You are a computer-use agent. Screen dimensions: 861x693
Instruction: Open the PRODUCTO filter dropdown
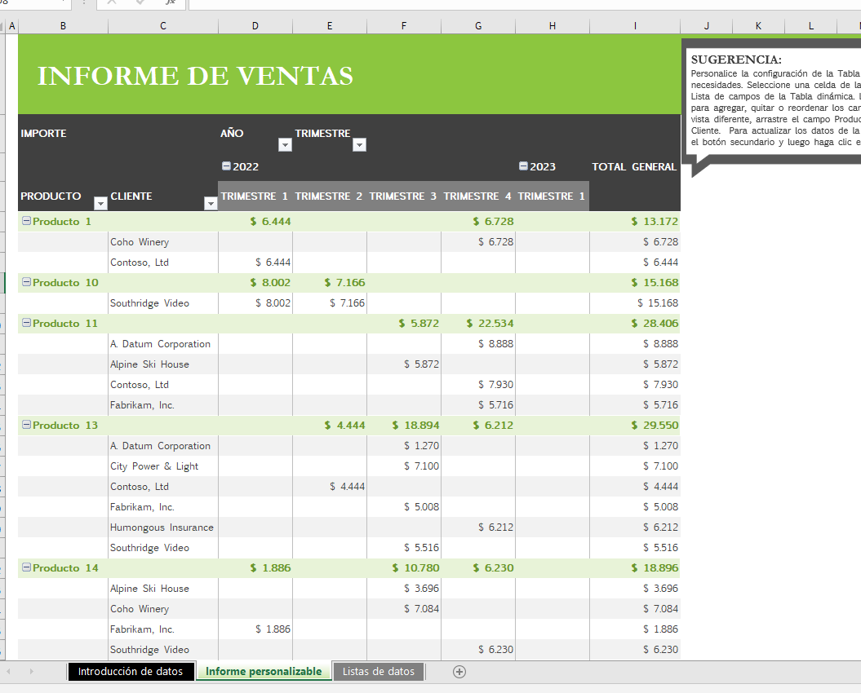(x=100, y=201)
